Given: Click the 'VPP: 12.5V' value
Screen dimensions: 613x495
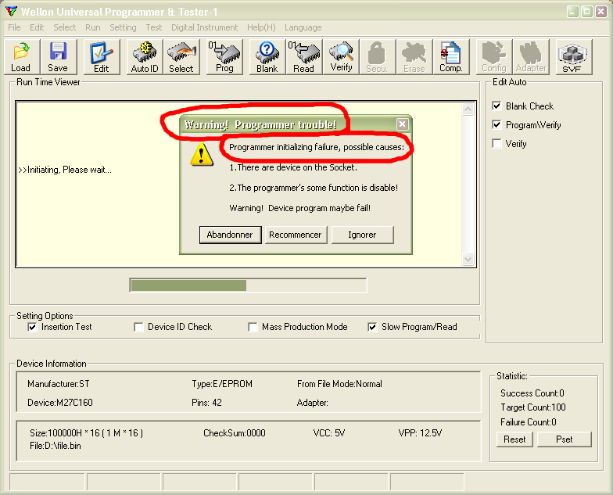Looking at the screenshot, I should (420, 433).
